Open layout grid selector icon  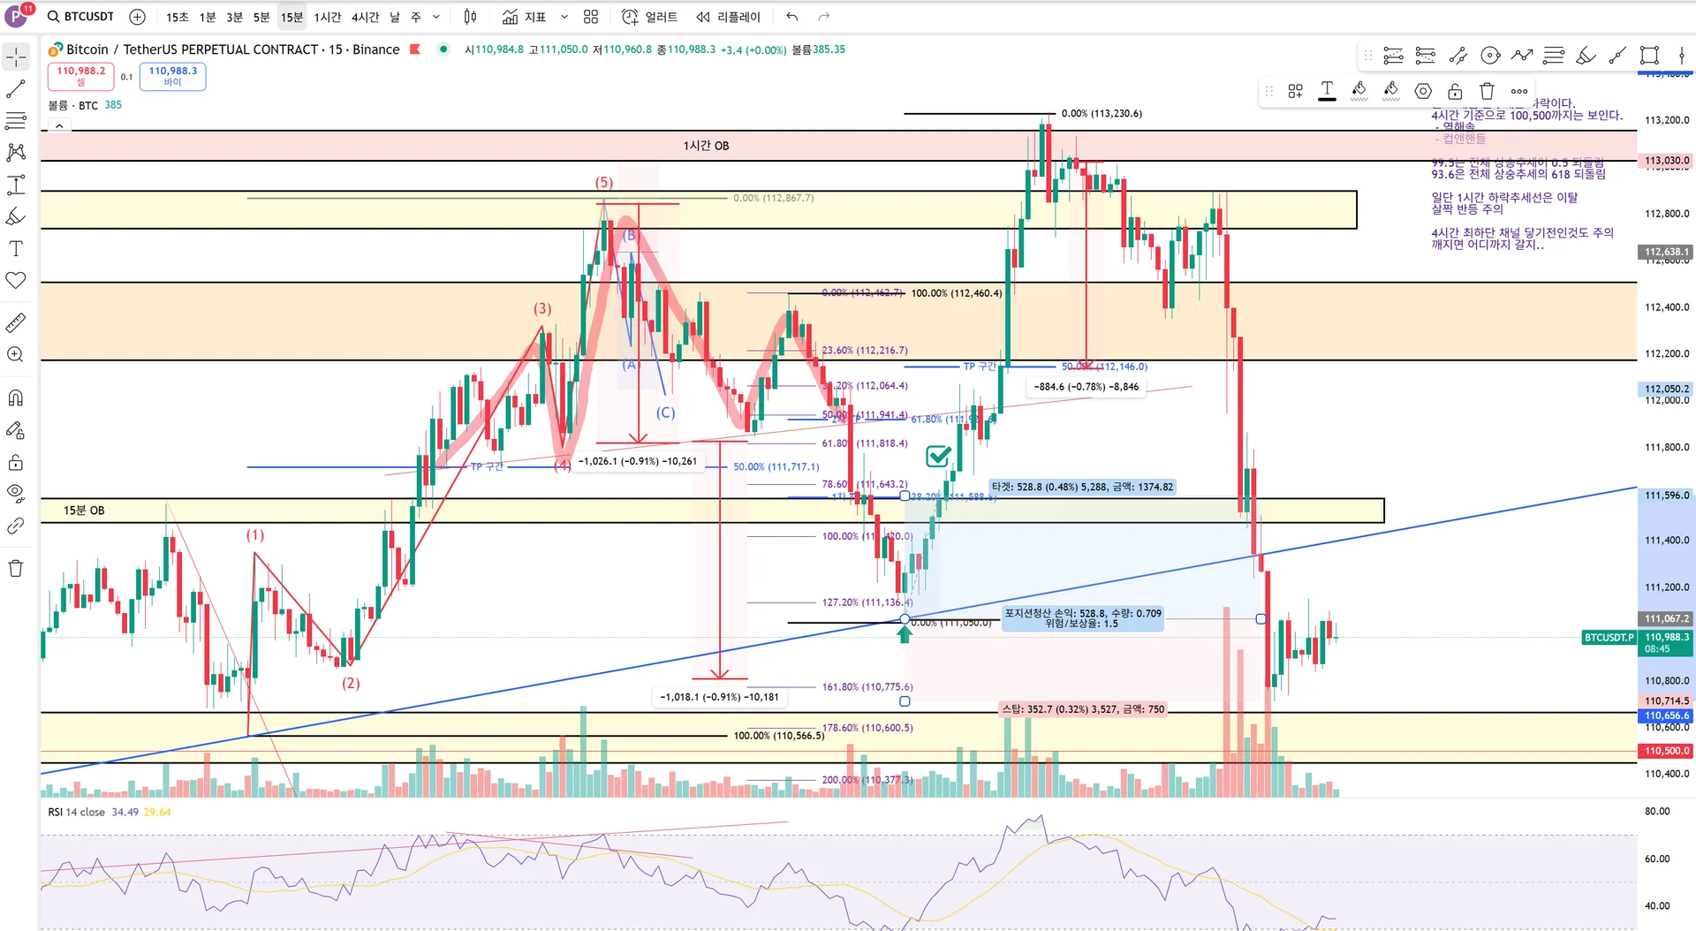[591, 17]
